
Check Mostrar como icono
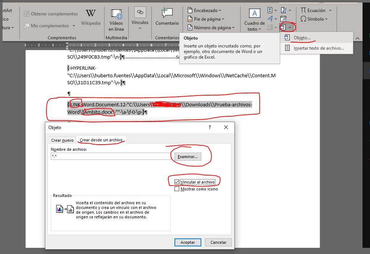pos(177,189)
